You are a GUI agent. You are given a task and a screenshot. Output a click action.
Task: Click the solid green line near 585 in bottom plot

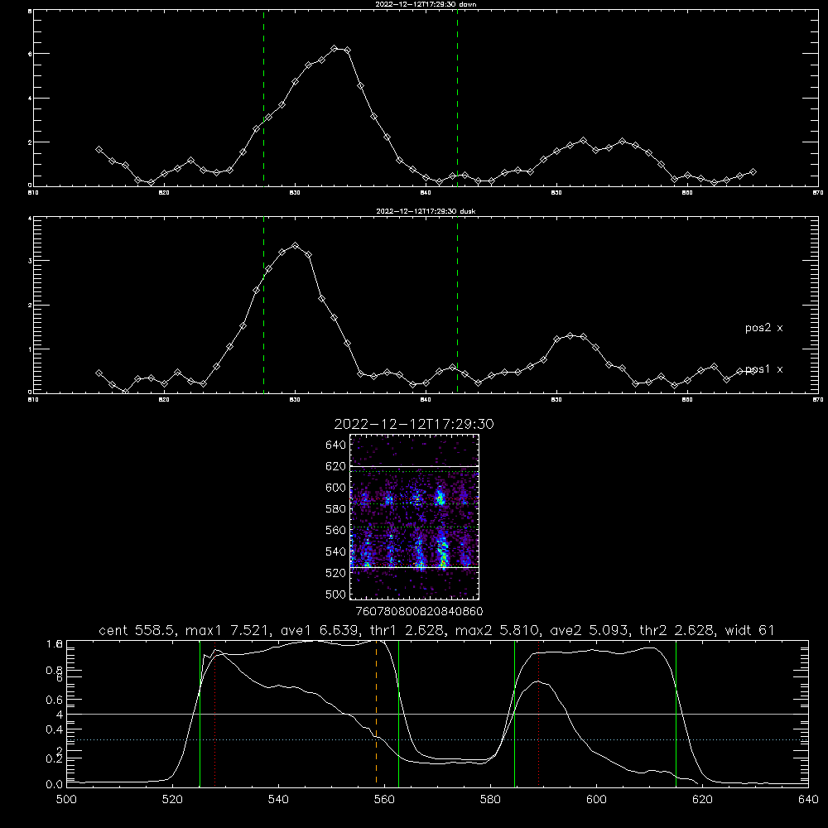click(515, 713)
